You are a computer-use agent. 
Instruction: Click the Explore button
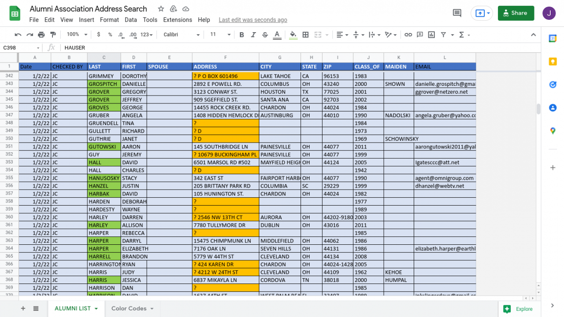pyautogui.click(x=519, y=309)
